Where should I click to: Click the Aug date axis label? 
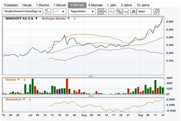pyautogui.click(x=84, y=115)
